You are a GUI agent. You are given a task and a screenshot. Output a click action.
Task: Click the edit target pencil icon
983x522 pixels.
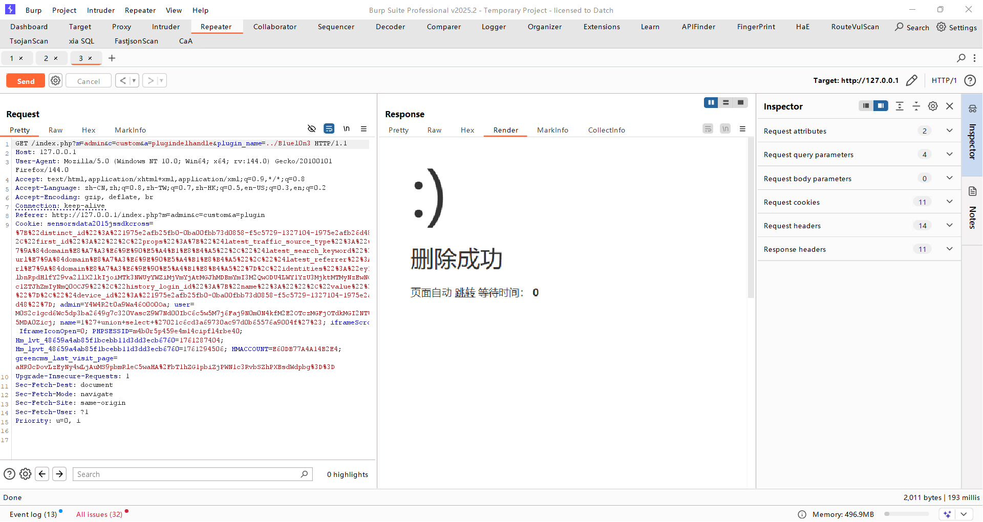[911, 80]
